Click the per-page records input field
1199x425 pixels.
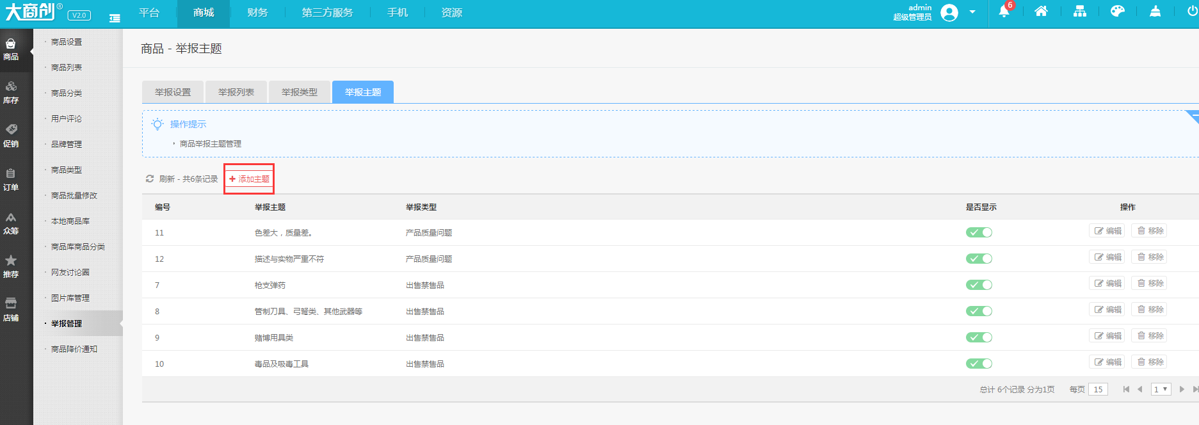1098,389
